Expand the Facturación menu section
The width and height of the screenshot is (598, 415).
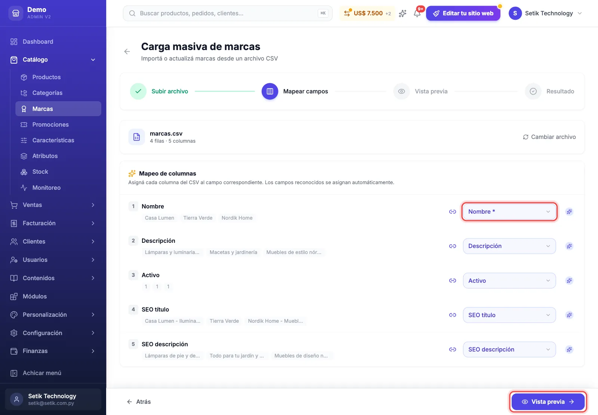point(53,223)
